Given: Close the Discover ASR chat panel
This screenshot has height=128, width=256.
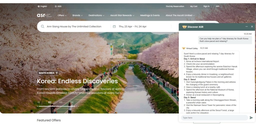Looking at the screenshot, I should (x=252, y=26).
